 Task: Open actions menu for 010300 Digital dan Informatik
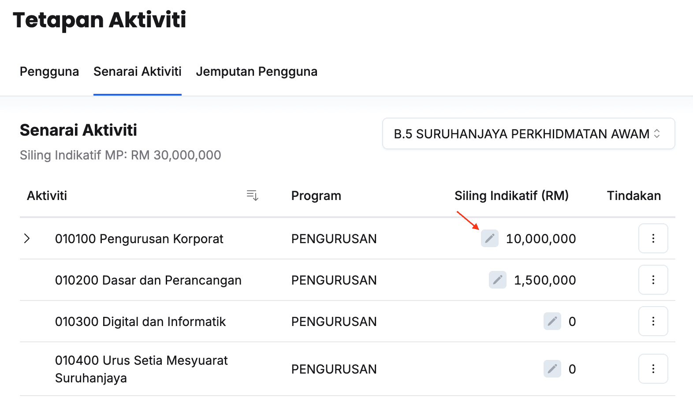pos(653,321)
